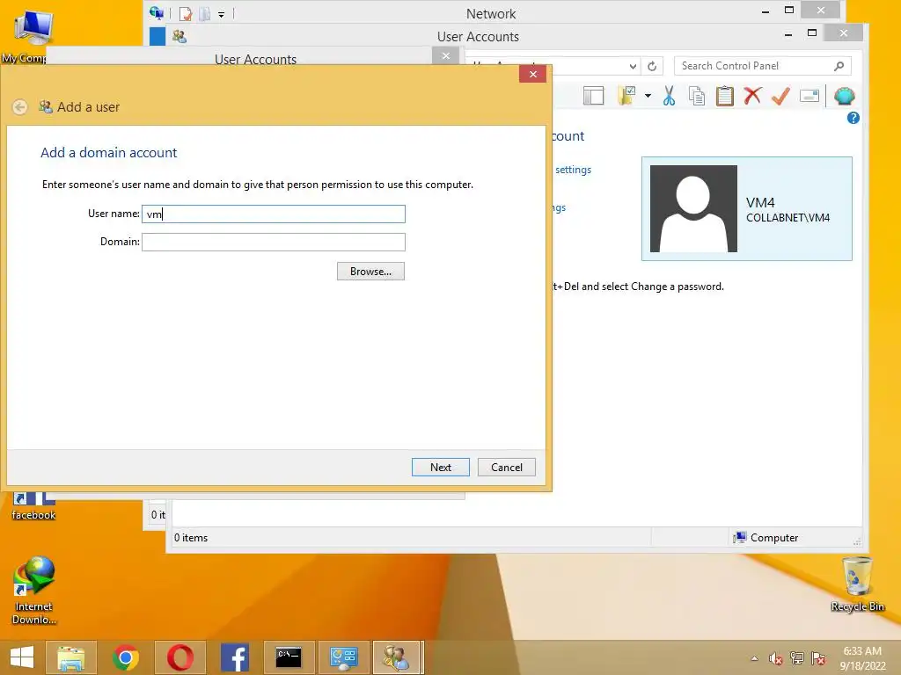This screenshot has height=675, width=901.
Task: Click the Cut scissors icon in toolbar
Action: [x=669, y=96]
